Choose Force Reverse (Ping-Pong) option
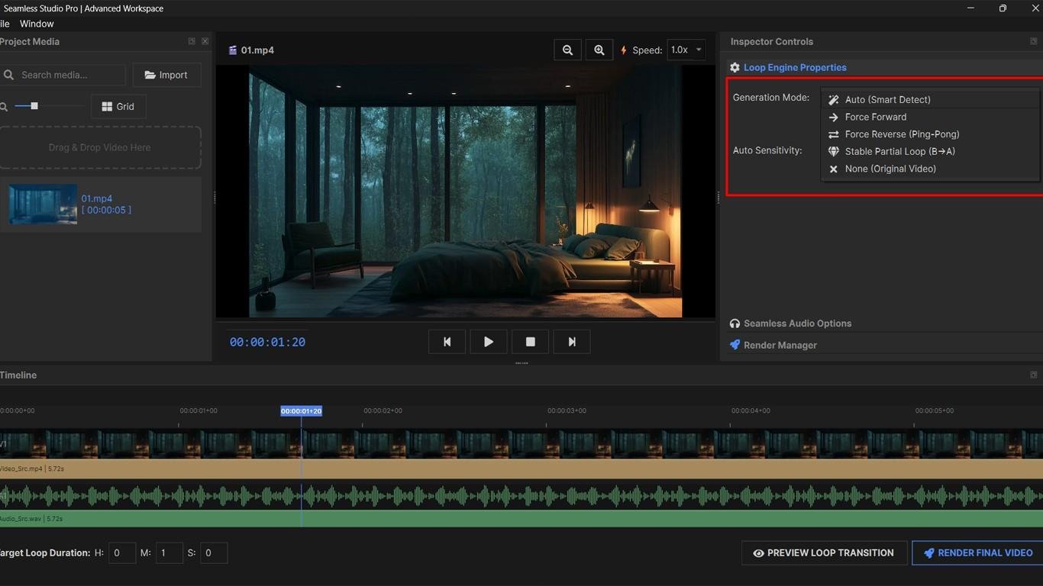 [902, 134]
